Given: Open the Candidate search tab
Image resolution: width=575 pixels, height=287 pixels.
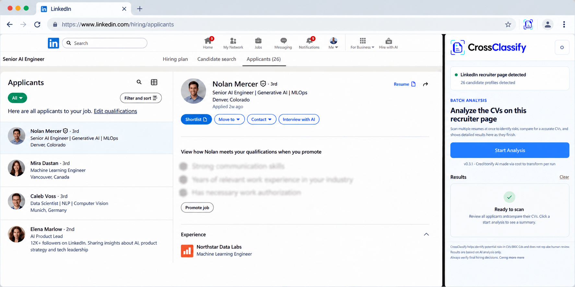Looking at the screenshot, I should tap(217, 59).
